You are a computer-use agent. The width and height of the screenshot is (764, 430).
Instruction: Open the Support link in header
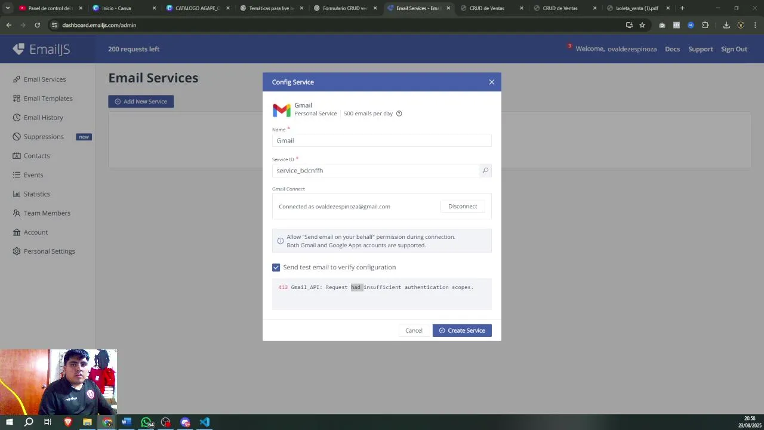tap(701, 49)
